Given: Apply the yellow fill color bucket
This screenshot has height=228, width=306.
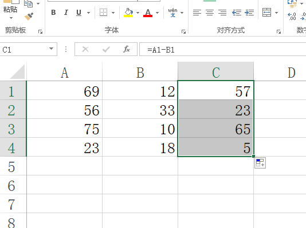Looking at the screenshot, I should pos(128,13).
